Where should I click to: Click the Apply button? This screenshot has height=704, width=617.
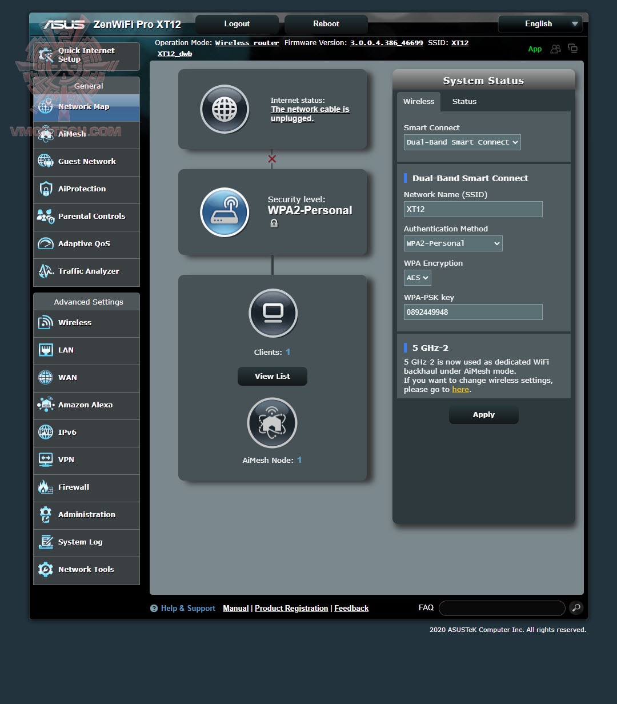[483, 414]
